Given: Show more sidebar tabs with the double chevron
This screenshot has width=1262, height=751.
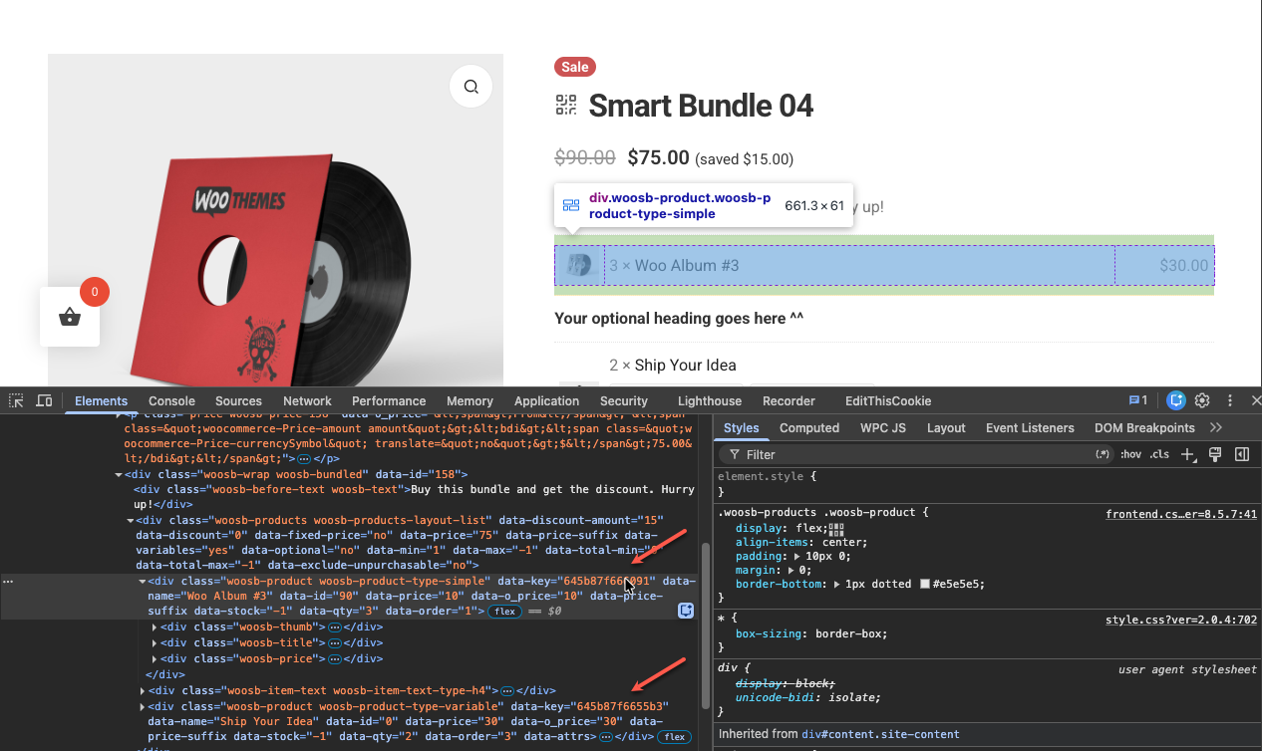Looking at the screenshot, I should tap(1216, 427).
